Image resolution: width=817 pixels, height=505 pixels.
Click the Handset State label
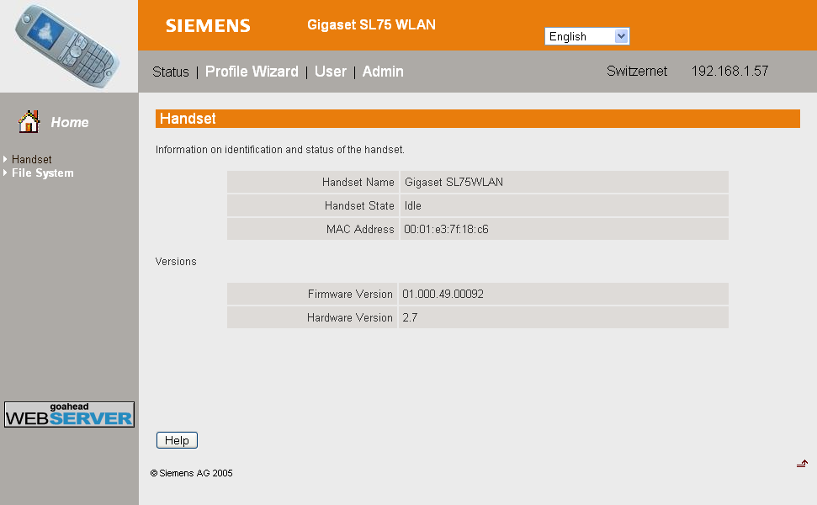pyautogui.click(x=359, y=206)
